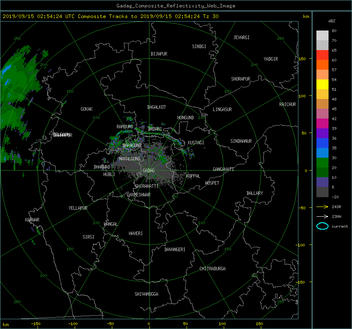This screenshot has height=329, width=352.
Task: Click the GANGAVATI city label
Action: [x=223, y=169]
